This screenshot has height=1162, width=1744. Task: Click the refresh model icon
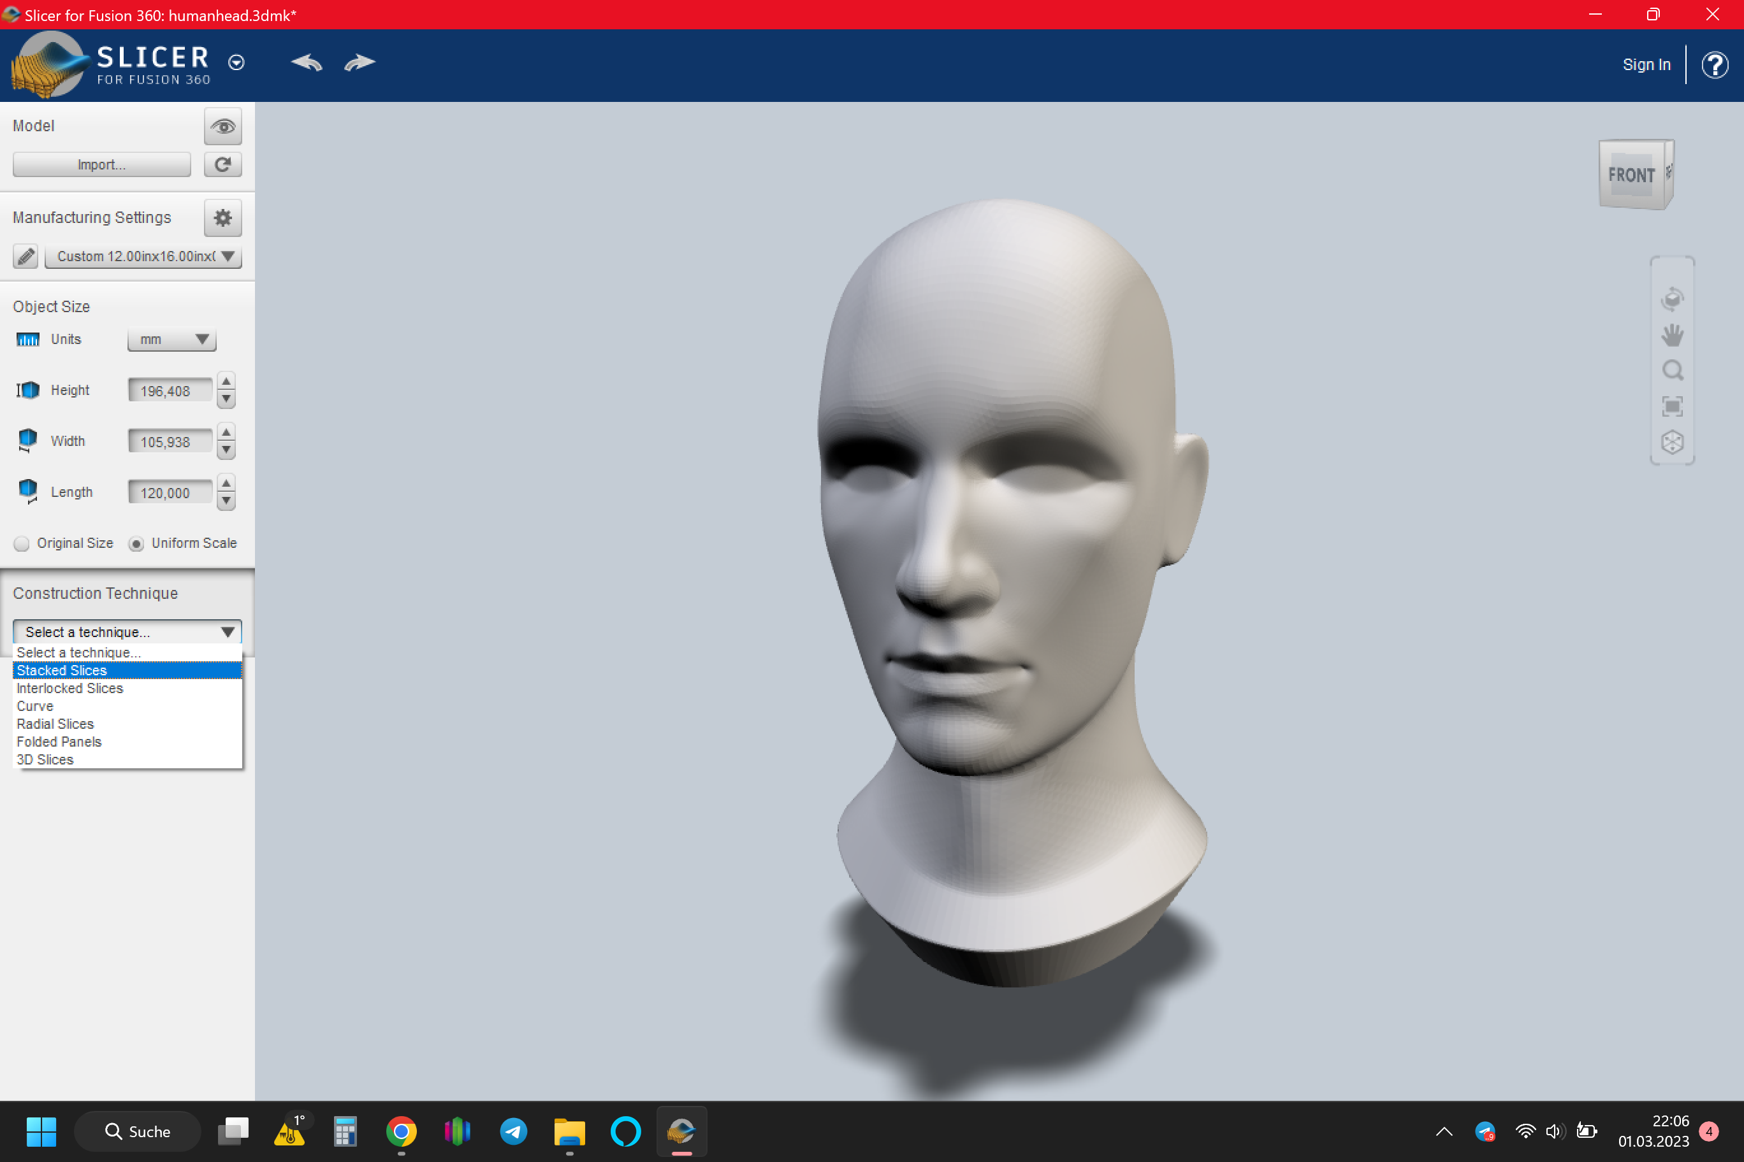click(222, 164)
